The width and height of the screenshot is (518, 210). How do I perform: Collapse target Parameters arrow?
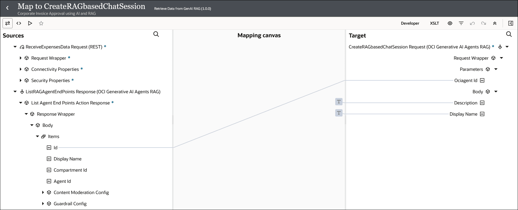[x=496, y=69]
